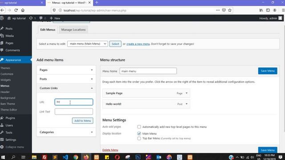Visit site via wp tutorial home icon
The width and height of the screenshot is (285, 160).
16,18
